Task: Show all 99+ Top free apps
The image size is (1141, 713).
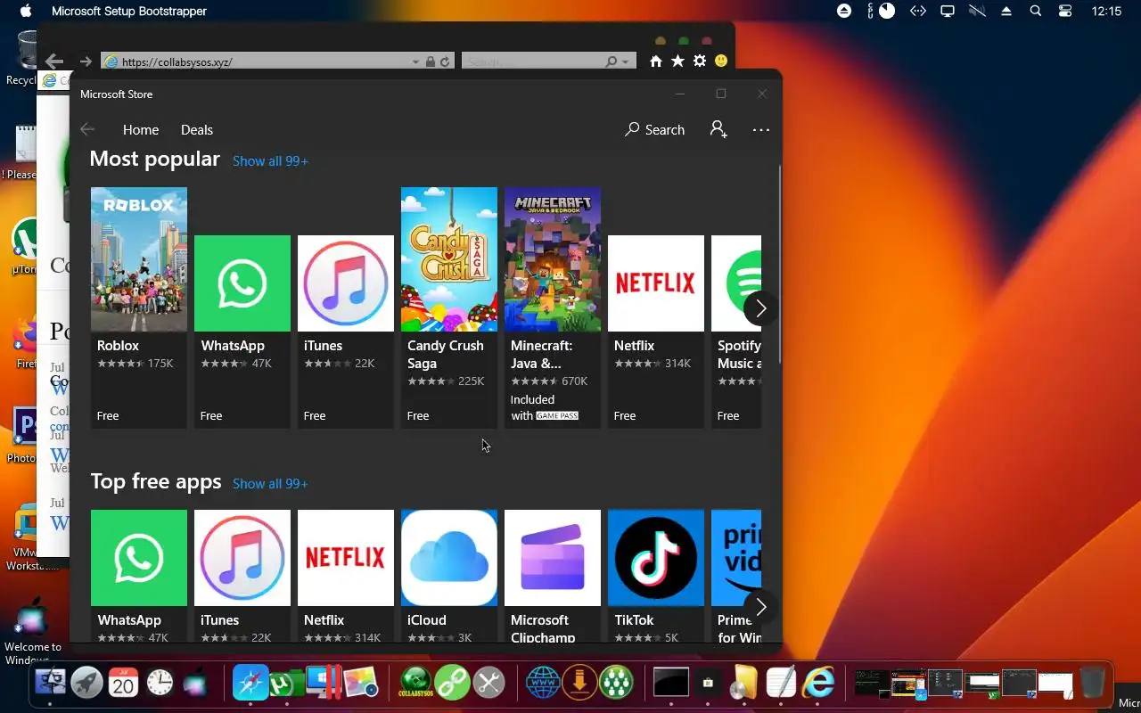Action: coord(270,484)
